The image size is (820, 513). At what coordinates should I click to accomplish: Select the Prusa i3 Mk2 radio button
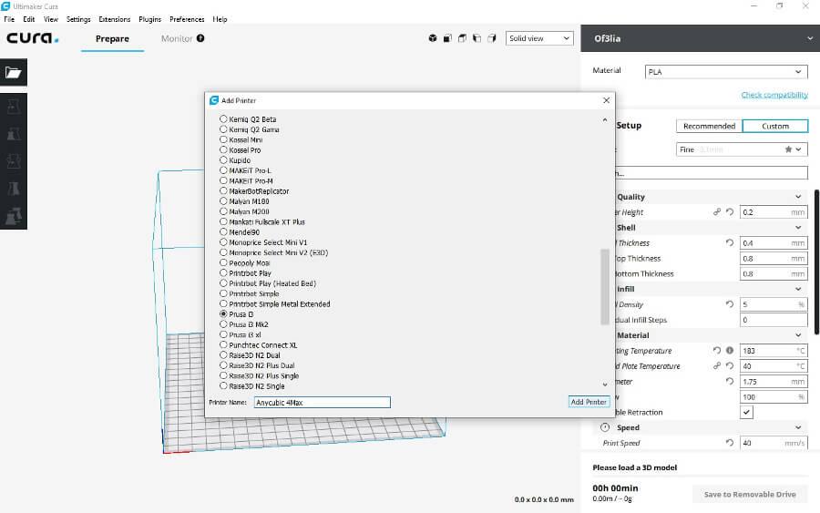pos(224,324)
